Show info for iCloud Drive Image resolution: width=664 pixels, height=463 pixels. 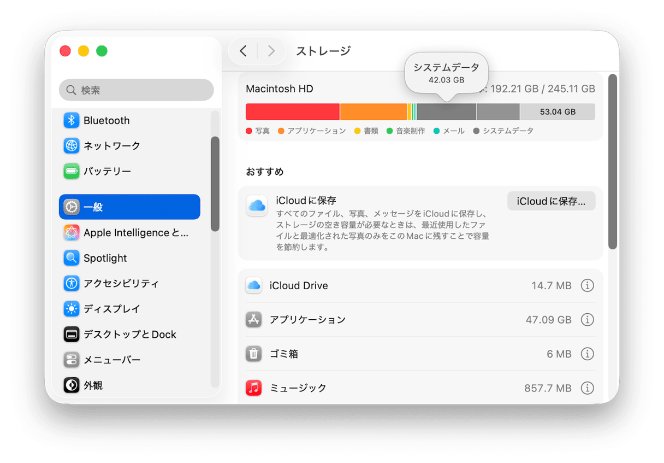point(587,285)
